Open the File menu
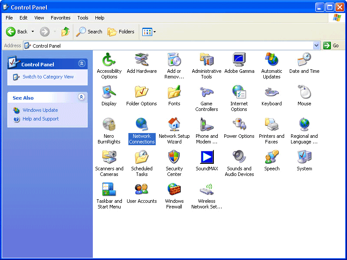The image size is (347, 260). (9, 18)
